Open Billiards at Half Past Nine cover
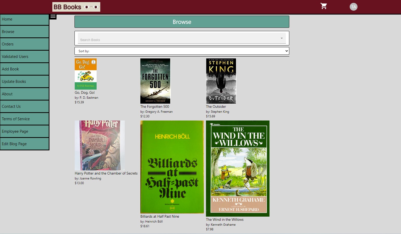The height and width of the screenshot is (234, 401). (x=172, y=167)
